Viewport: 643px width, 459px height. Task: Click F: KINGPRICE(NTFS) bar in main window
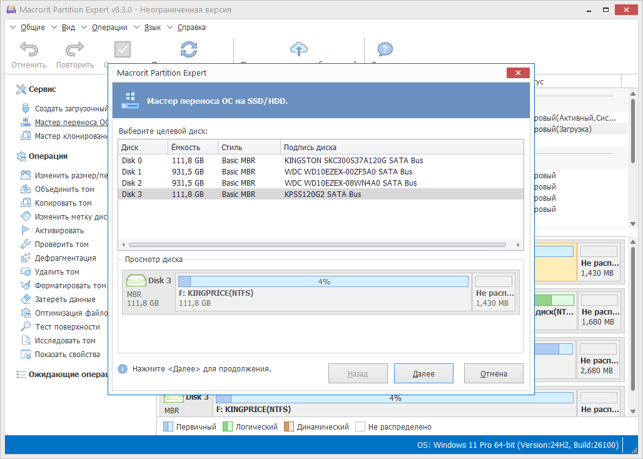click(x=395, y=398)
